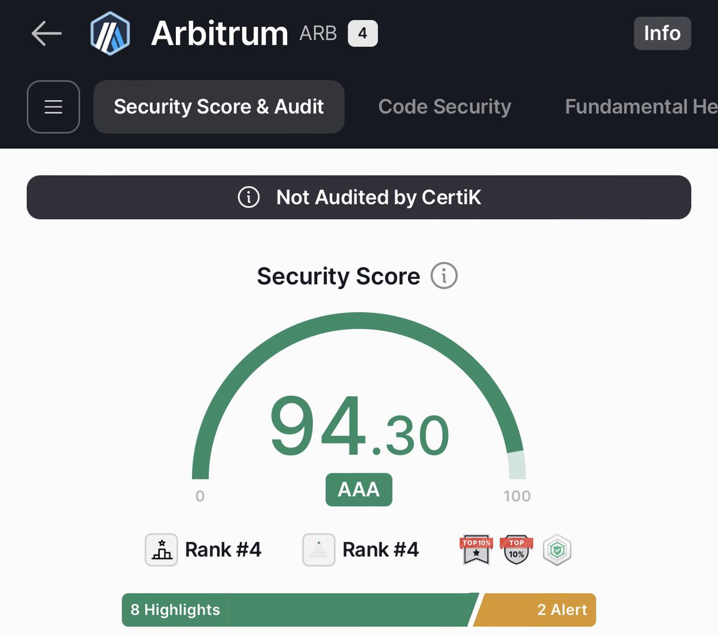The width and height of the screenshot is (718, 635).
Task: Tap the gauge 100 label
Action: pos(517,496)
